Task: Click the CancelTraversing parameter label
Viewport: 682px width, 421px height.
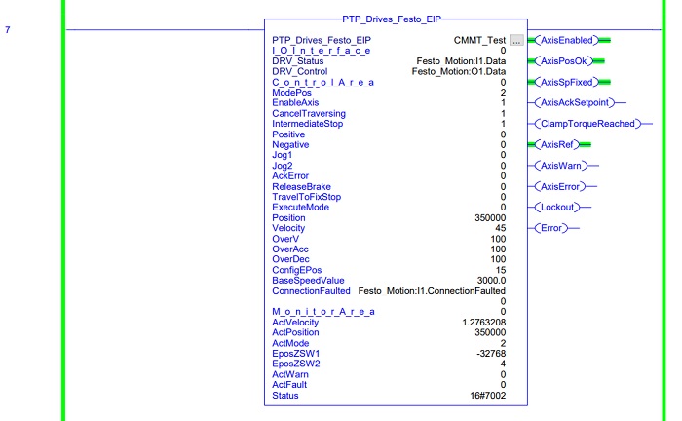Action: pos(309,113)
